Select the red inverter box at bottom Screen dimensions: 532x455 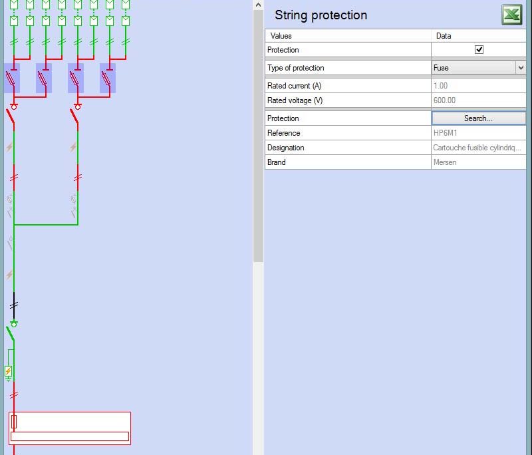[x=70, y=428]
